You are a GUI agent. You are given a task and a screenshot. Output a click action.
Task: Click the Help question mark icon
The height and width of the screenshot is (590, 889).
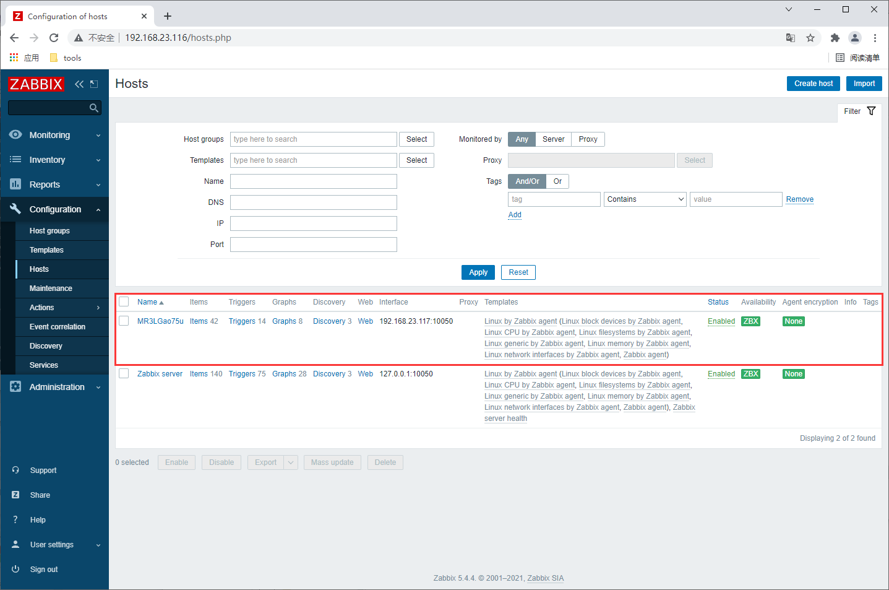point(15,519)
